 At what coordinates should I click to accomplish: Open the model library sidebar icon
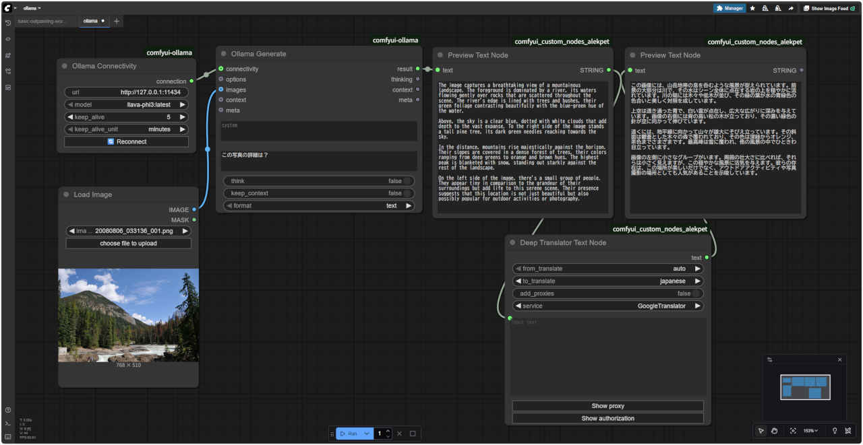(x=8, y=55)
